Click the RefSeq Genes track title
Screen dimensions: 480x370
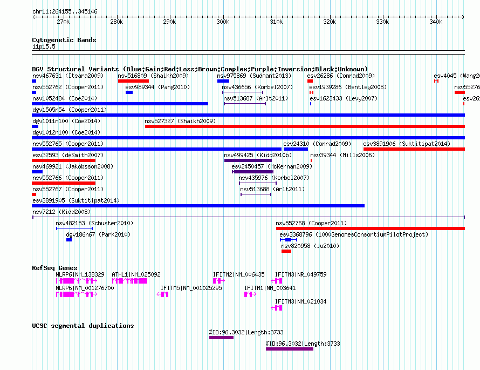click(x=54, y=267)
